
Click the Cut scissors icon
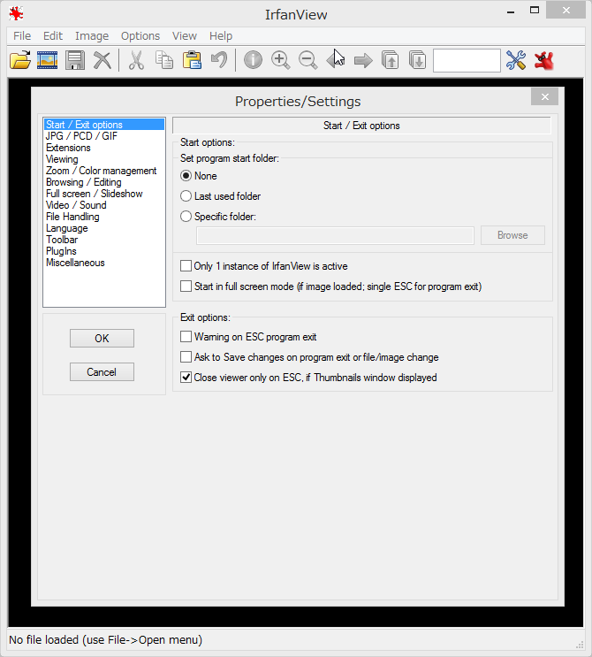[x=136, y=60]
